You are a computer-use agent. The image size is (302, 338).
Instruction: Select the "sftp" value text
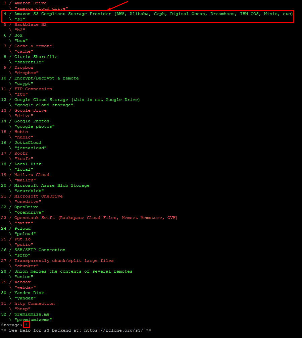[22, 255]
